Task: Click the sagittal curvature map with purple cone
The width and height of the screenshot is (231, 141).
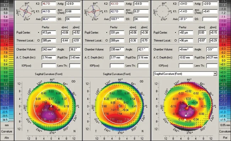Action: click(x=51, y=106)
